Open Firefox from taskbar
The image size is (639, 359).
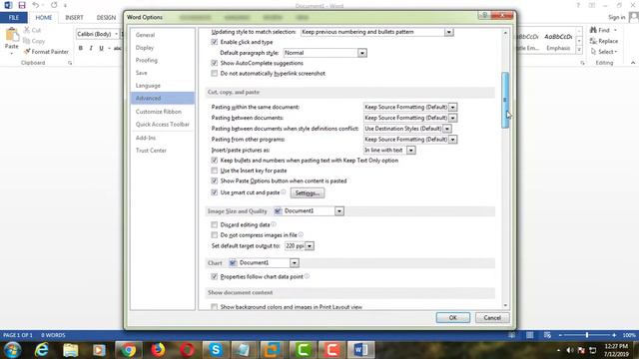pos(158,350)
